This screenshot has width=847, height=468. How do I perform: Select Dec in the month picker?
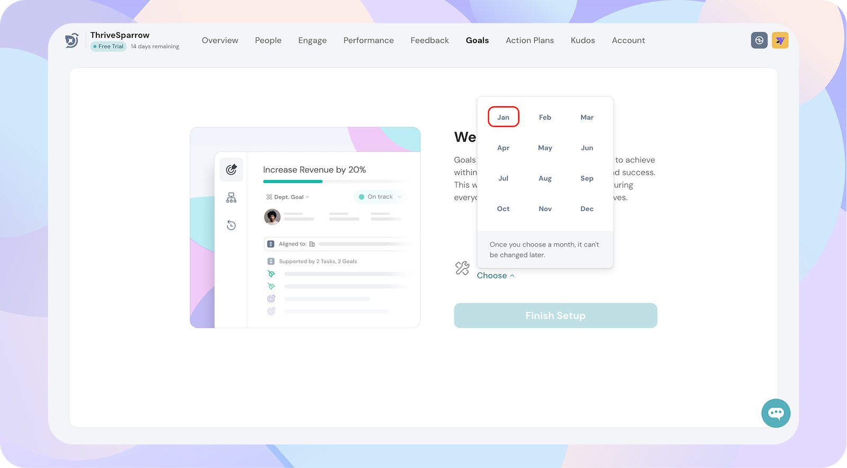(587, 209)
